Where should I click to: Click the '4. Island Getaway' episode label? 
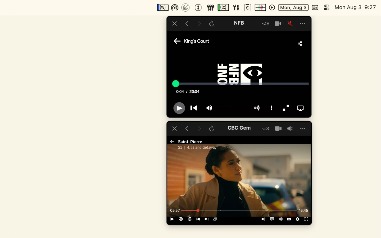click(x=202, y=148)
